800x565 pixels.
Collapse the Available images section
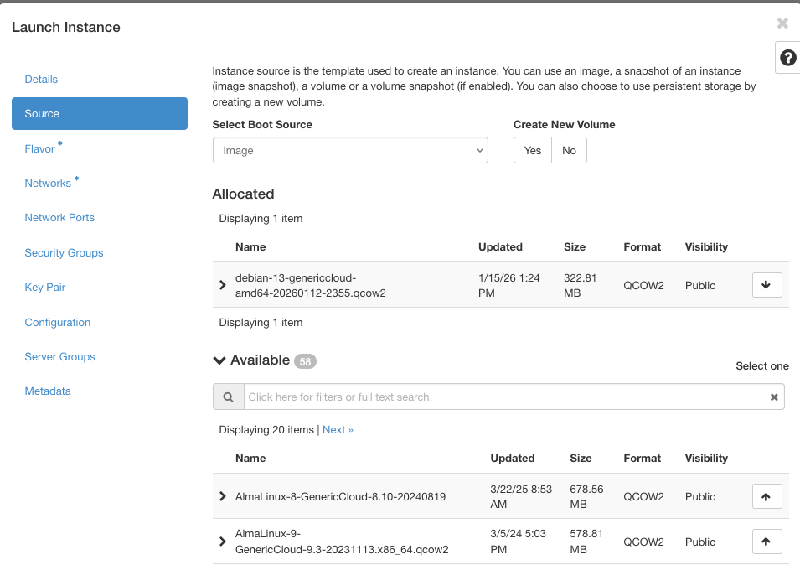[219, 360]
